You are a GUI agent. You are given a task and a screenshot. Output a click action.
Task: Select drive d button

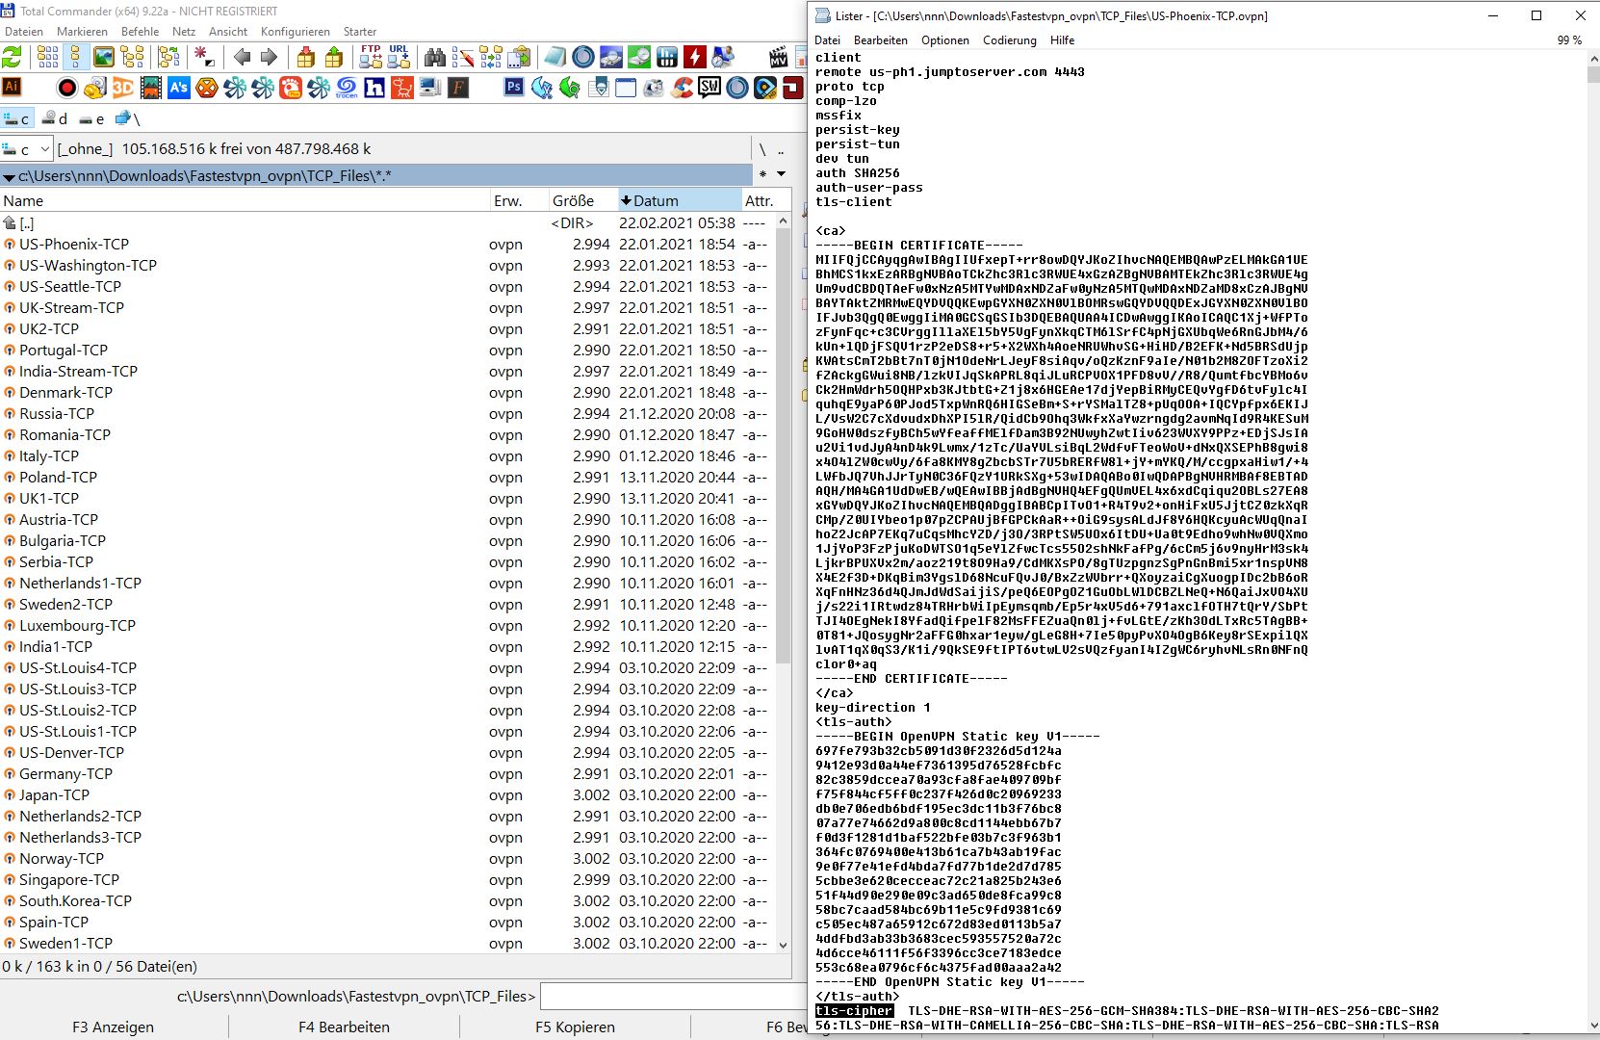[56, 118]
